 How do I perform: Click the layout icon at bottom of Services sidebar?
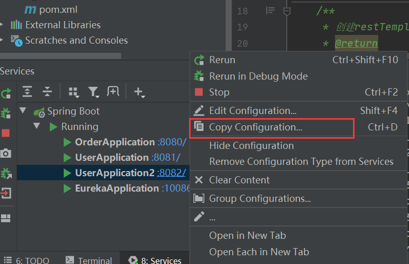(6, 218)
